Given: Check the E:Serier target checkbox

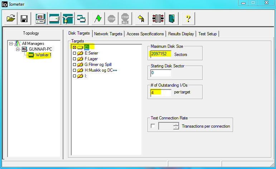Looking at the screenshot, I should (x=74, y=53).
